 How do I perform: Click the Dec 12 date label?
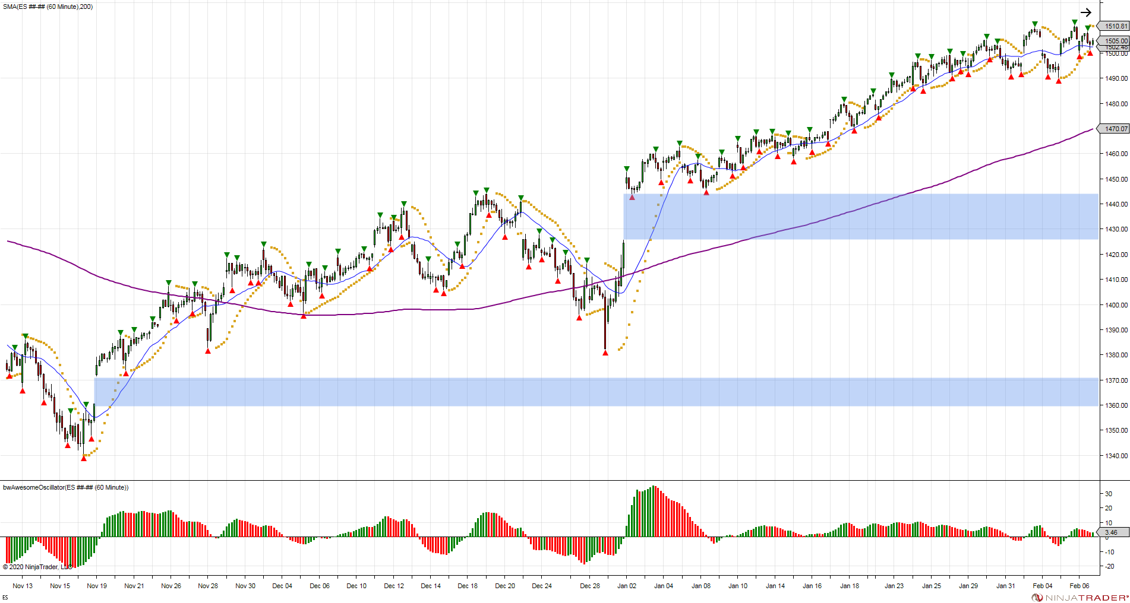point(394,586)
